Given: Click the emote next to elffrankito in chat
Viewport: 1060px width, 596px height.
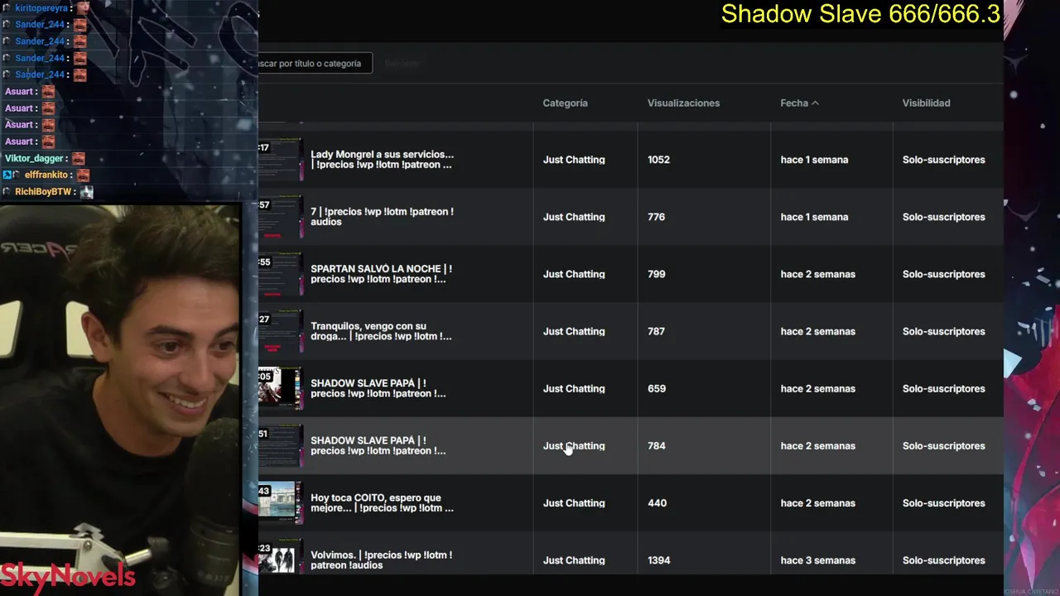Looking at the screenshot, I should point(83,175).
